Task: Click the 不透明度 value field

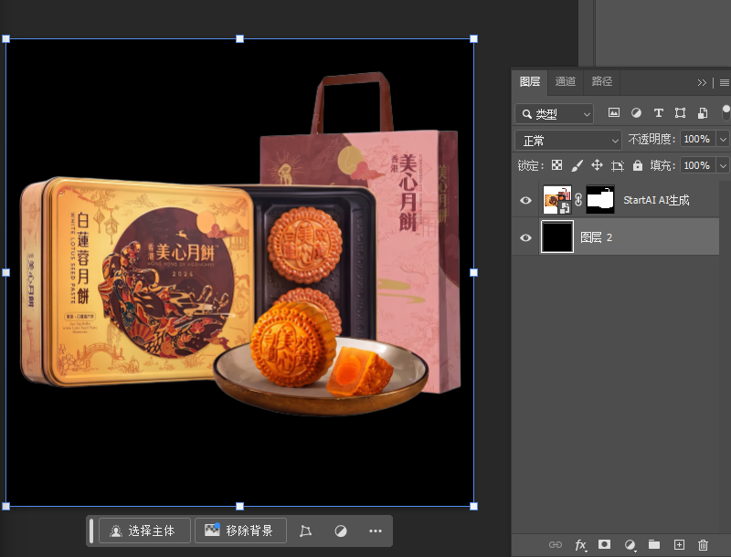Action: coord(698,139)
